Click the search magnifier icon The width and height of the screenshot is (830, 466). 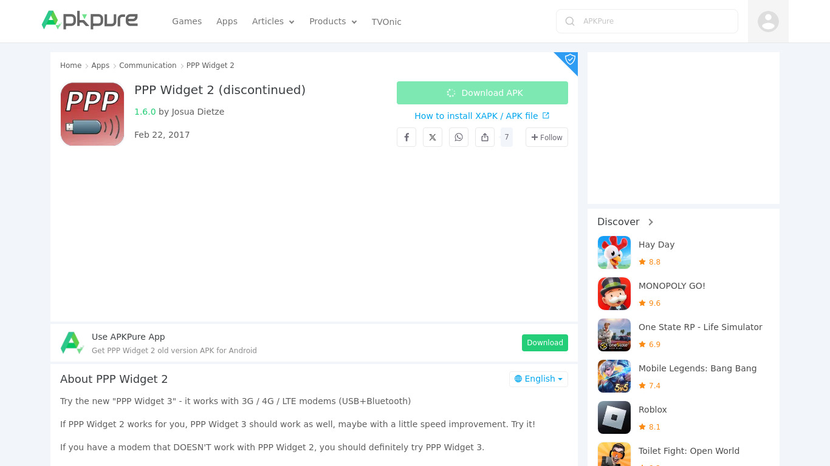point(570,21)
